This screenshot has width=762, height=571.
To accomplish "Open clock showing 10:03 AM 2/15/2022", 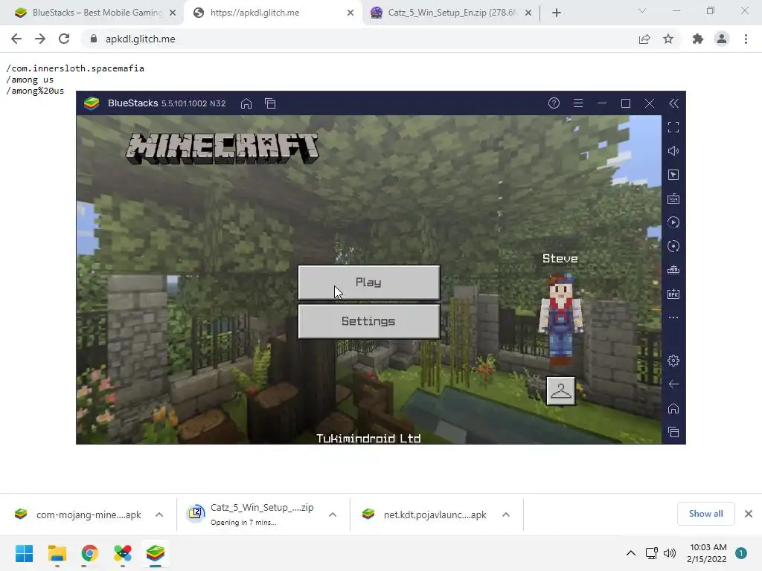I will click(708, 553).
